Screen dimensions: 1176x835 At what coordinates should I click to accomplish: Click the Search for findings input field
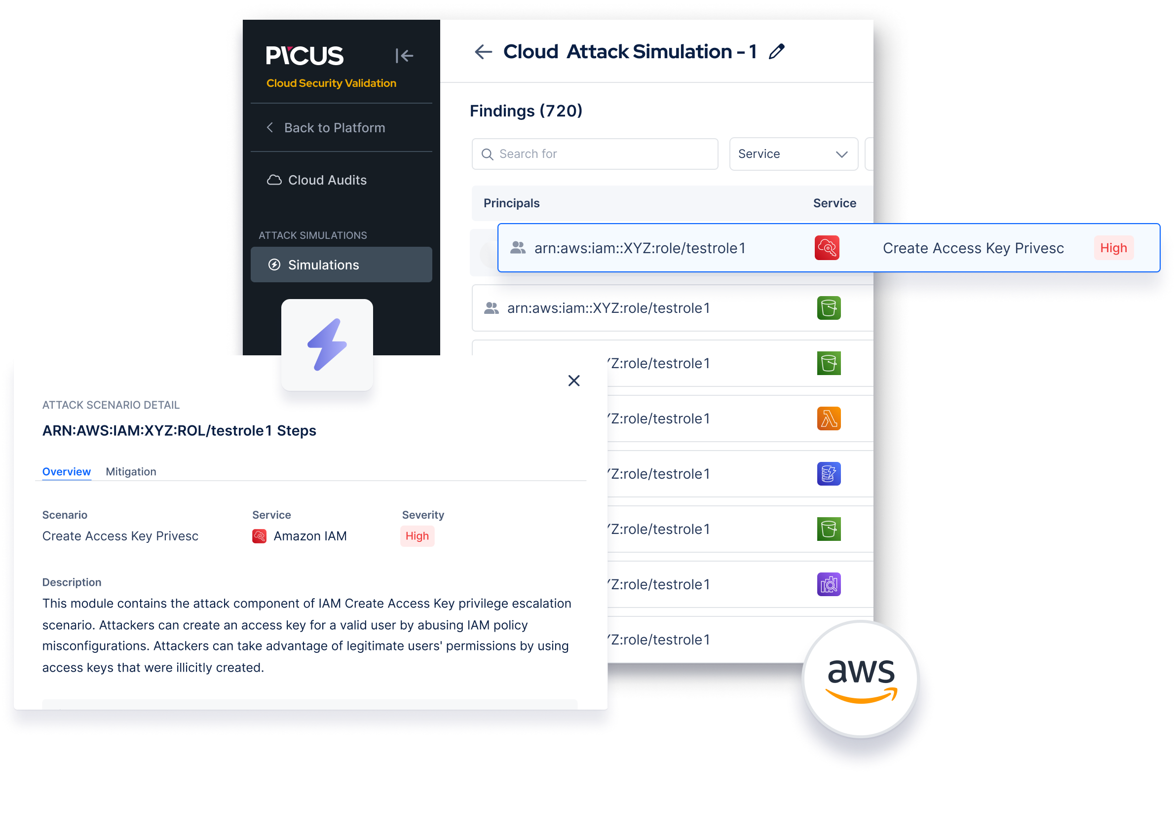coord(595,153)
